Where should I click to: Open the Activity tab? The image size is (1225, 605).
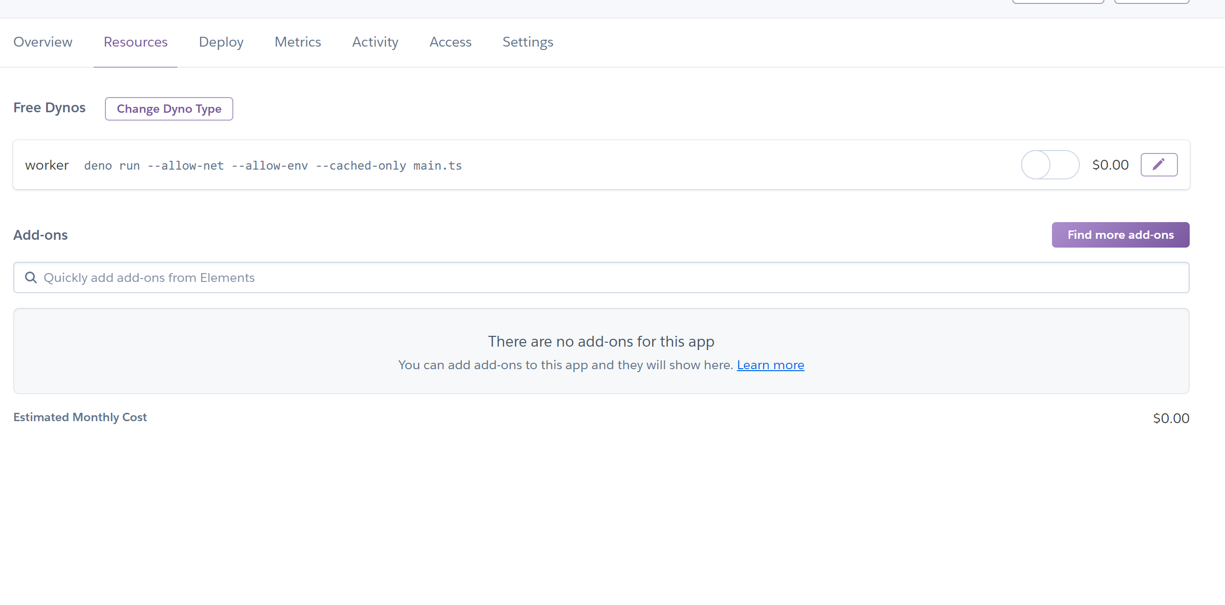coord(375,42)
